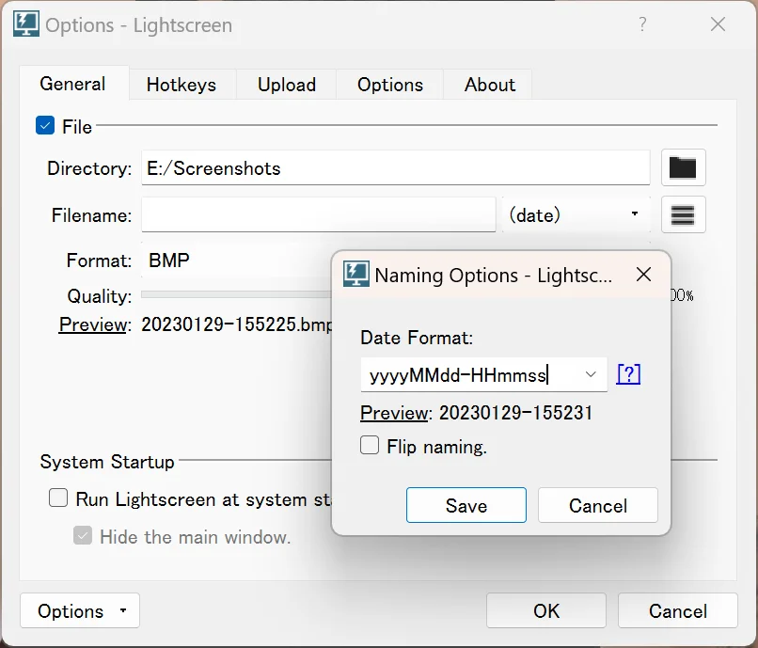Open the Format dropdown showing BMP
Screen dimensions: 758x648
(x=237, y=261)
